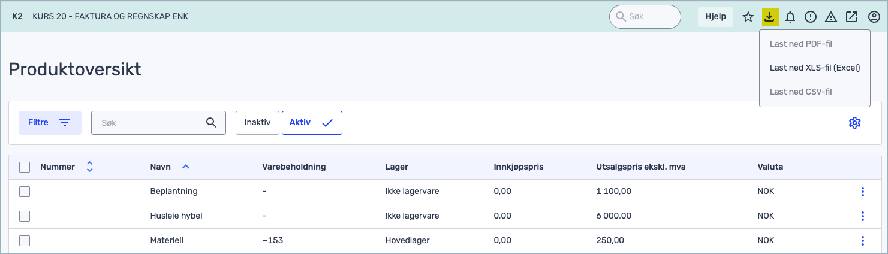Click the 6 000,00 price cell
The image size is (888, 254).
pos(613,216)
